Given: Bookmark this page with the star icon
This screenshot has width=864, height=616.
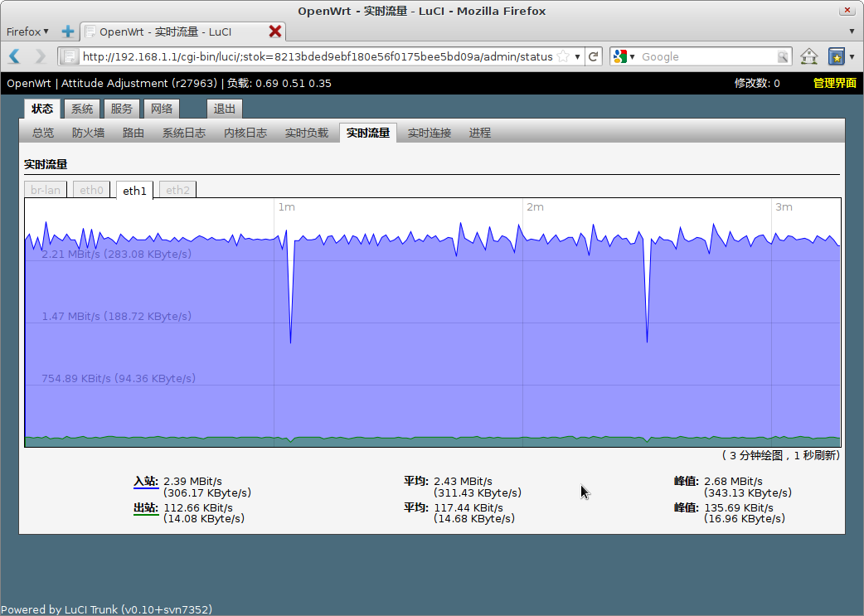Looking at the screenshot, I should [x=564, y=56].
